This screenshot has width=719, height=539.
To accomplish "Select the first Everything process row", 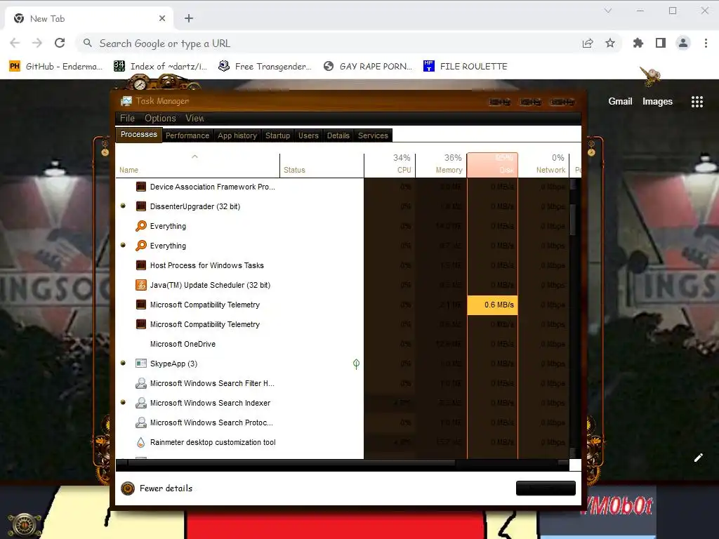I will pos(343,226).
